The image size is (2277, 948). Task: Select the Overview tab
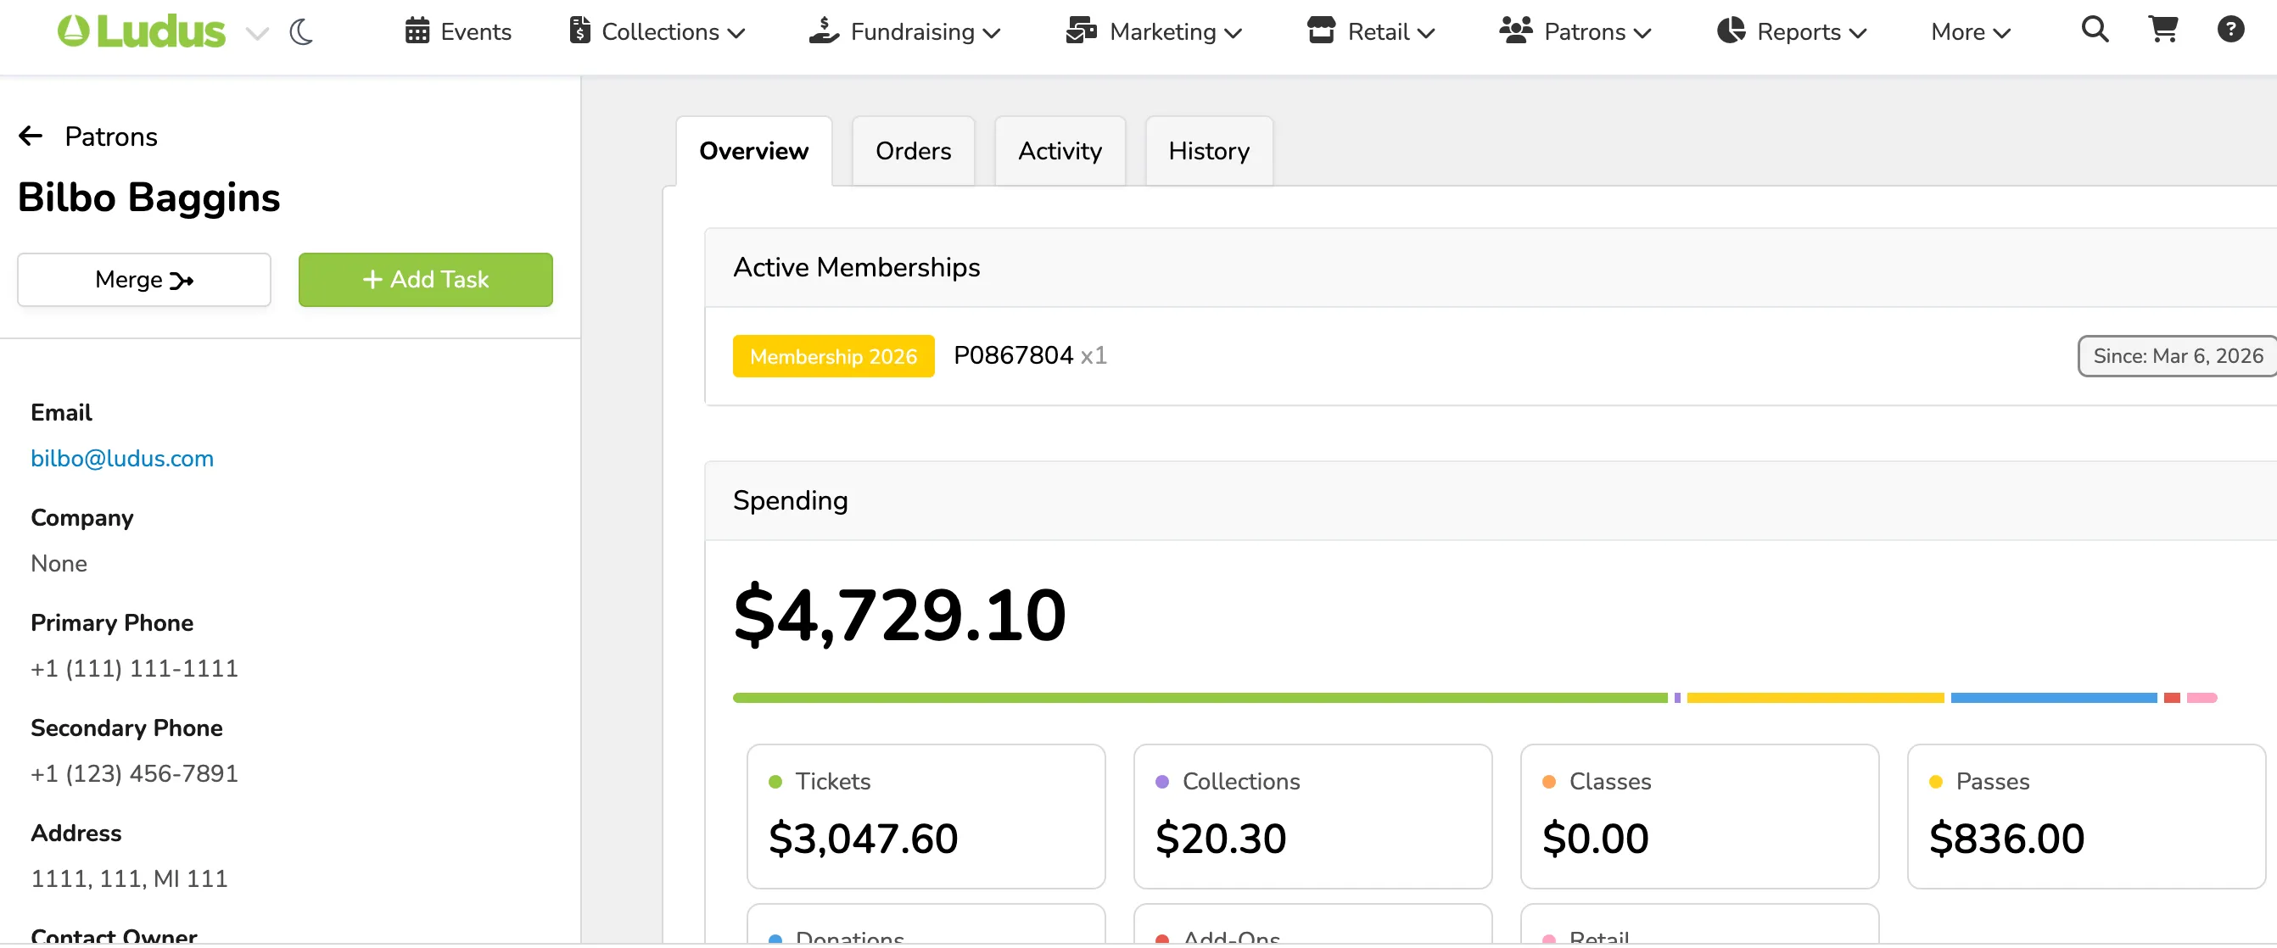tap(754, 151)
